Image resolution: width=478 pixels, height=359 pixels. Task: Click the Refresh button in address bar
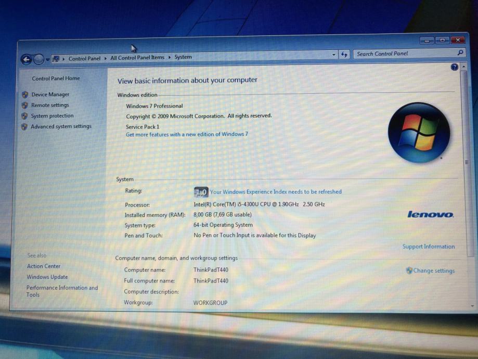[x=344, y=54]
